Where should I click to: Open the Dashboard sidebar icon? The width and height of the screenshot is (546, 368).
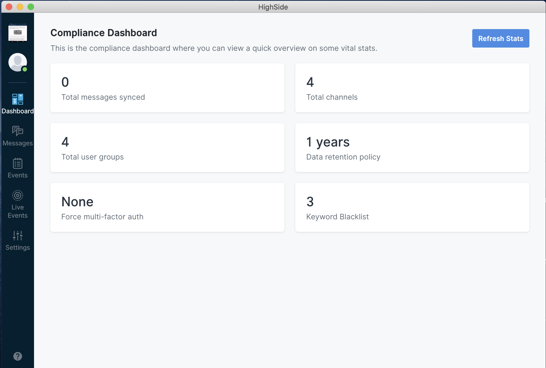(18, 99)
